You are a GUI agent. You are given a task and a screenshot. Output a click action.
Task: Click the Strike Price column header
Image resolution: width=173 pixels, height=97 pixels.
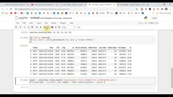tap(92, 48)
